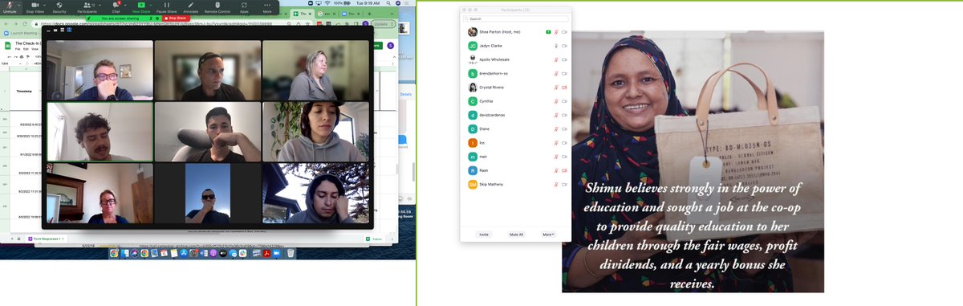This screenshot has width=963, height=306.
Task: Click the Chrome Update button
Action: coord(384,24)
